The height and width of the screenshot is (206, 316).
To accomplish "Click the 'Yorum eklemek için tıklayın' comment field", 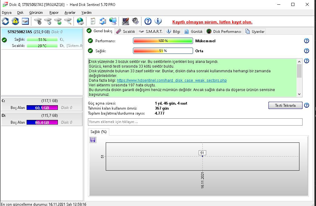I will point(195,122).
